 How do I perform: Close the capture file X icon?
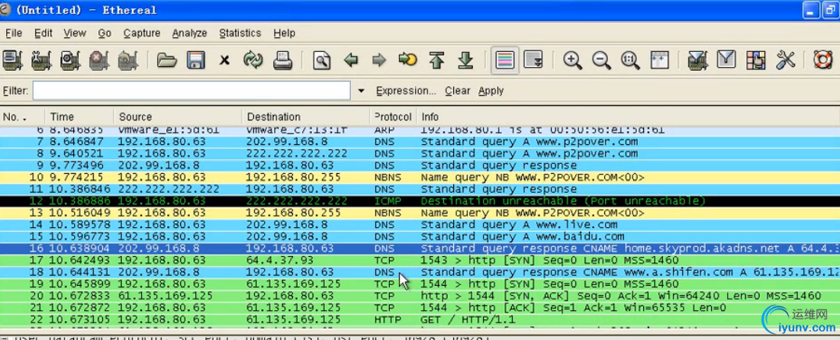pyautogui.click(x=224, y=60)
